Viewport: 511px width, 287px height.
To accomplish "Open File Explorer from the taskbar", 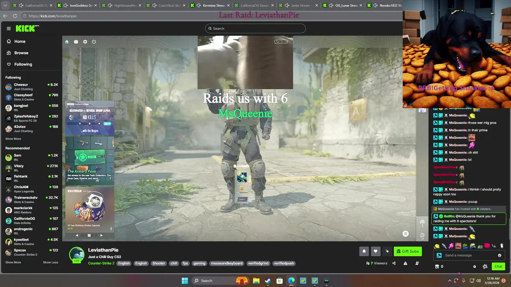I will pos(256,281).
